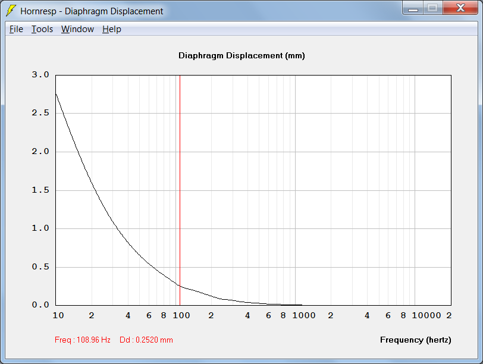Click the 0.0 y-axis label
The width and height of the screenshot is (483, 364).
click(x=40, y=305)
